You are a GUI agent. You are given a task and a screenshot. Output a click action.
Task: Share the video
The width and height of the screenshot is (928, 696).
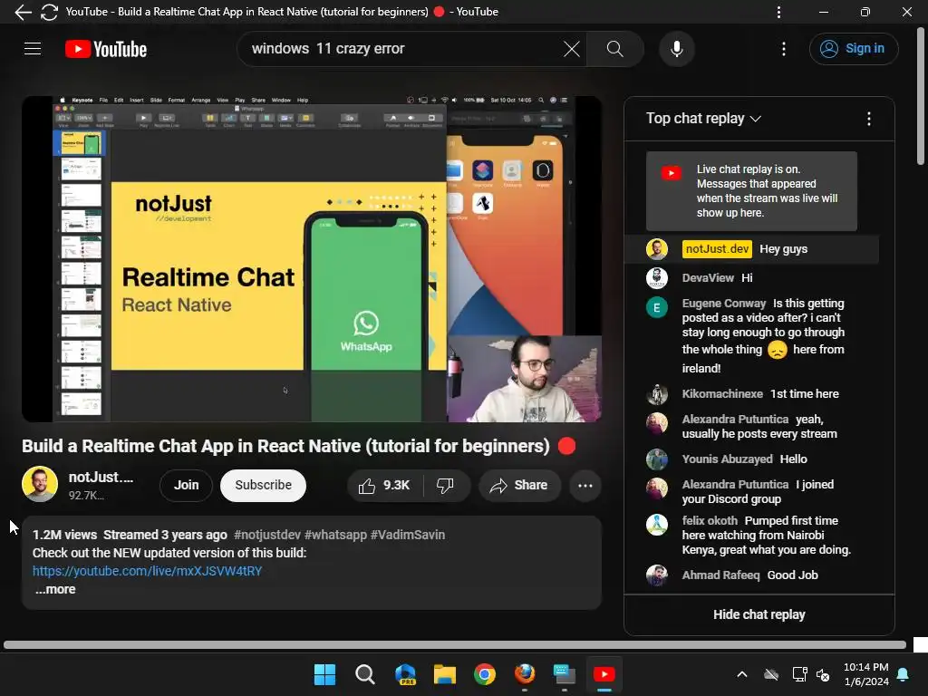tap(519, 486)
